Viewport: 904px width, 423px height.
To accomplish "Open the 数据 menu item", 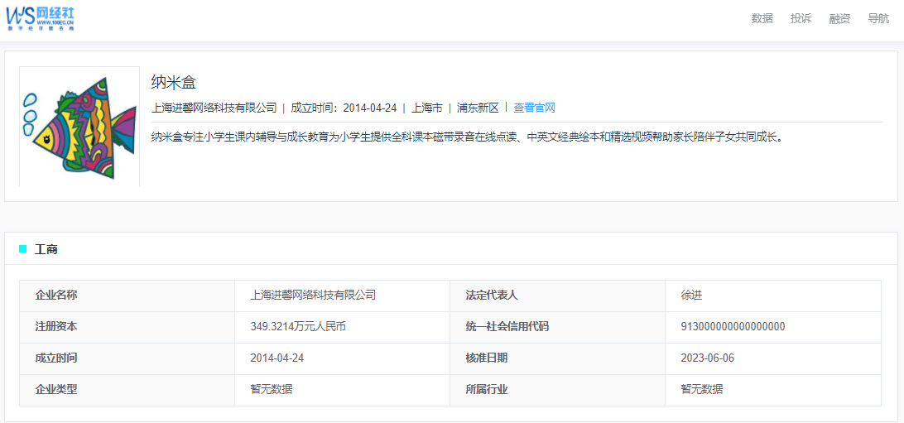I will [x=762, y=18].
